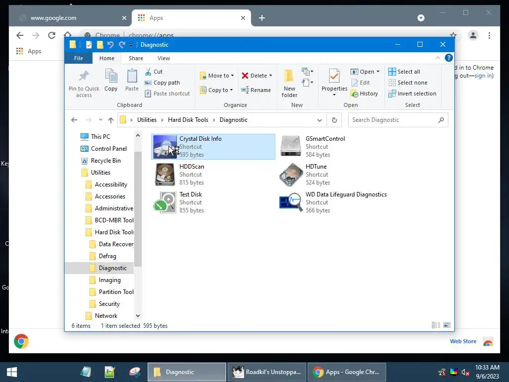This screenshot has width=509, height=382.
Task: Switch to large icons view in status bar
Action: click(447, 325)
